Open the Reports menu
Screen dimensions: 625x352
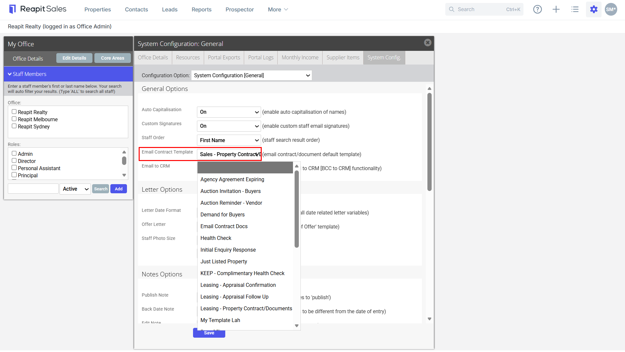coord(201,9)
